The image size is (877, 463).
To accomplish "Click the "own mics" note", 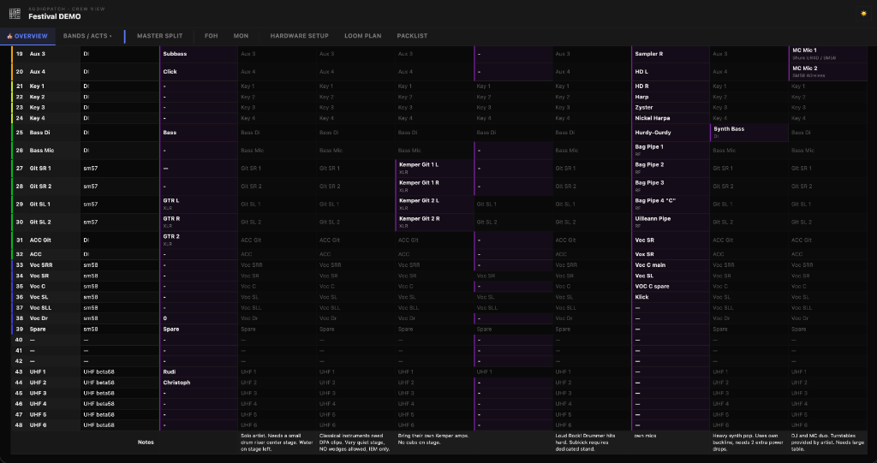I will 646,436.
